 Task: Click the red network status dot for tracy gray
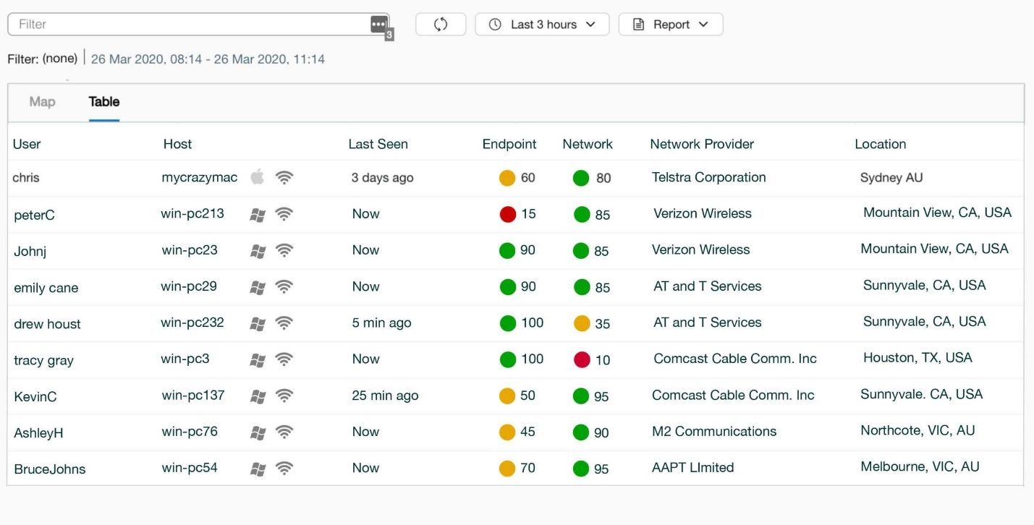[x=582, y=359]
